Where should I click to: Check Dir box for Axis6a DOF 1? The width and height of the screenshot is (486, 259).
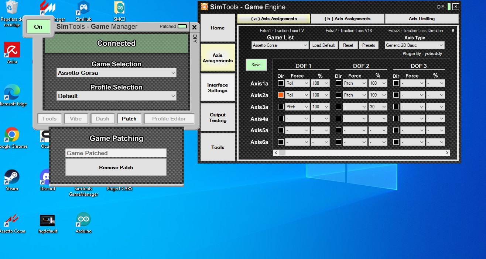tap(281, 142)
